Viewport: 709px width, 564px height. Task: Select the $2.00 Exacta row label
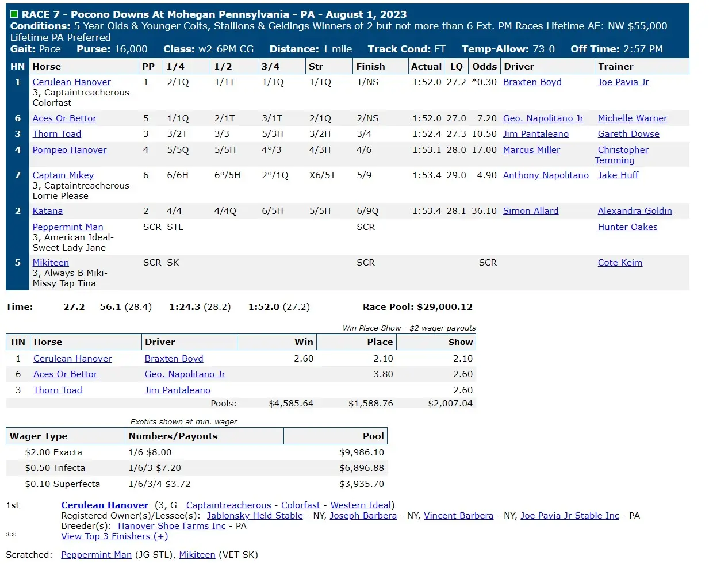coord(53,452)
